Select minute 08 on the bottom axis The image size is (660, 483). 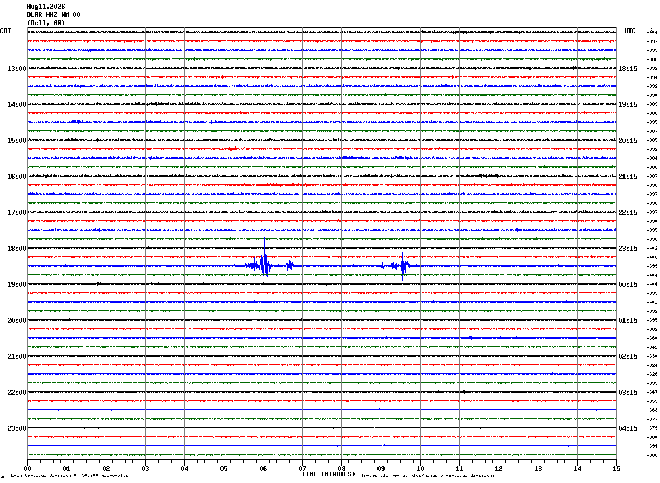(341, 468)
